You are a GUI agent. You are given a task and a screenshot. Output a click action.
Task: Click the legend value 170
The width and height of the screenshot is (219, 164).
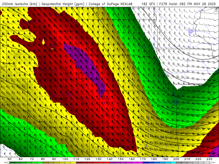143,159
